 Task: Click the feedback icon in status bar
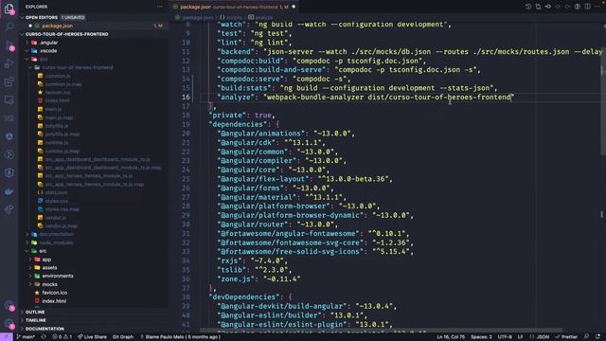click(x=587, y=337)
